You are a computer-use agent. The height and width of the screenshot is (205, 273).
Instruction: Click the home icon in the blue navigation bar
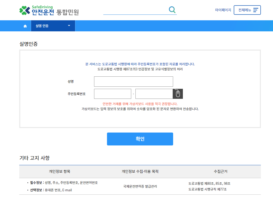[25, 26]
